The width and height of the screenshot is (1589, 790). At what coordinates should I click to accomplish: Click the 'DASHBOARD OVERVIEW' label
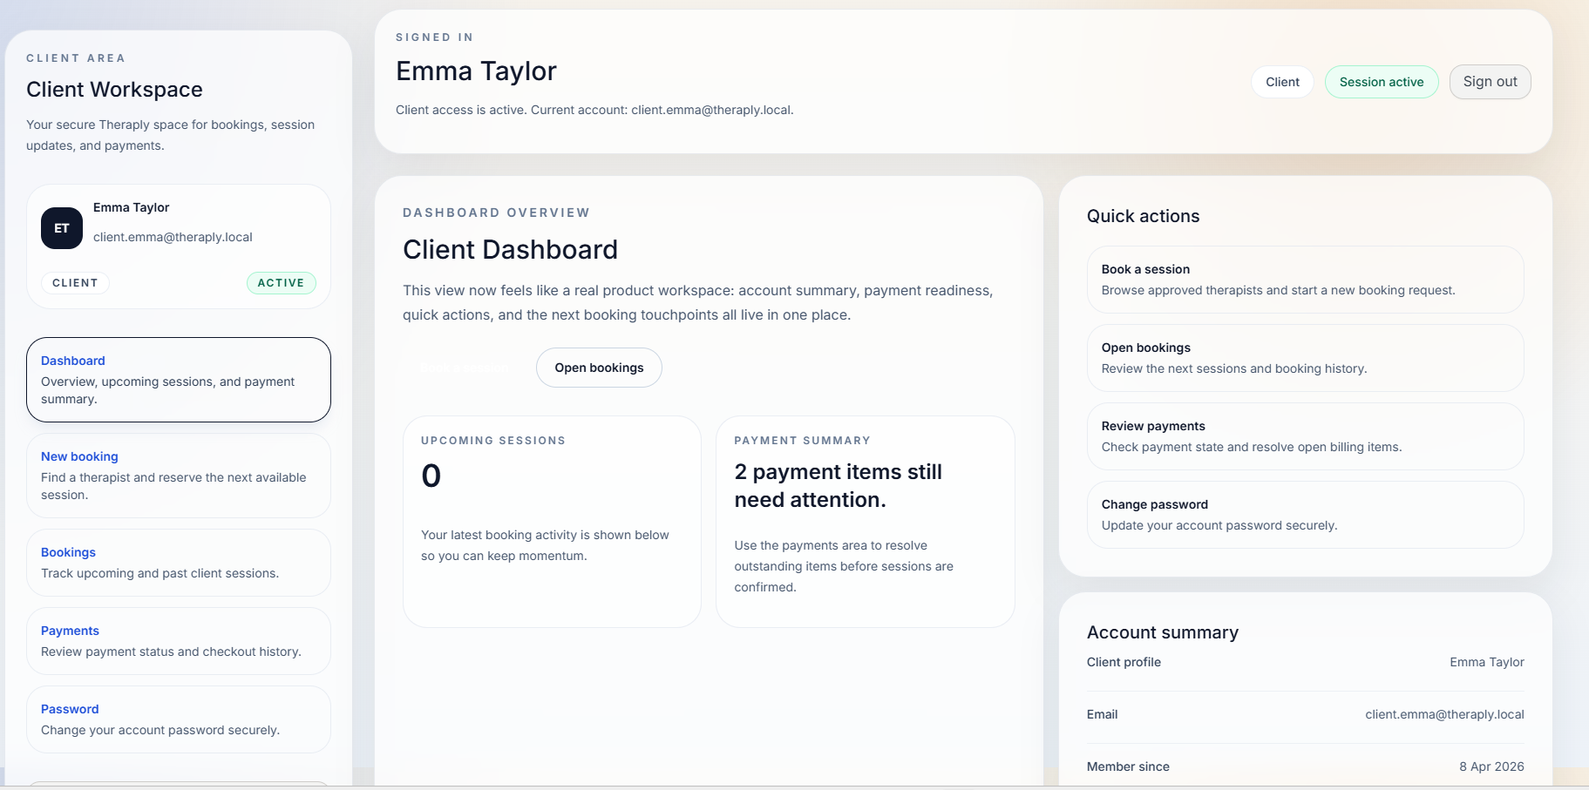pyautogui.click(x=496, y=213)
